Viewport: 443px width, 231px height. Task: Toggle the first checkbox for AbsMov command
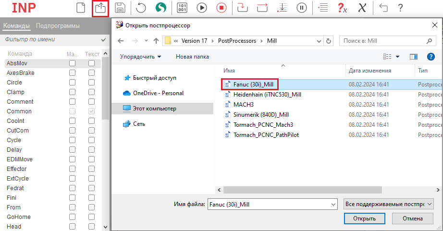point(72,63)
